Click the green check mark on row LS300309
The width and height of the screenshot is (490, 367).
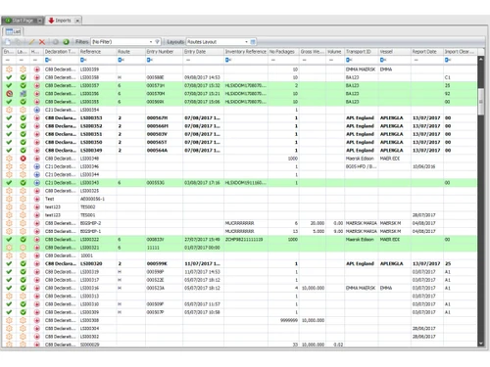pos(9,312)
